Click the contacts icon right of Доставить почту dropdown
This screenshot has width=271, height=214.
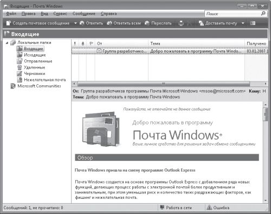click(253, 23)
